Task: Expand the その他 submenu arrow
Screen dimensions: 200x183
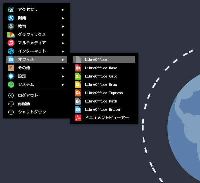Action: (x=63, y=68)
